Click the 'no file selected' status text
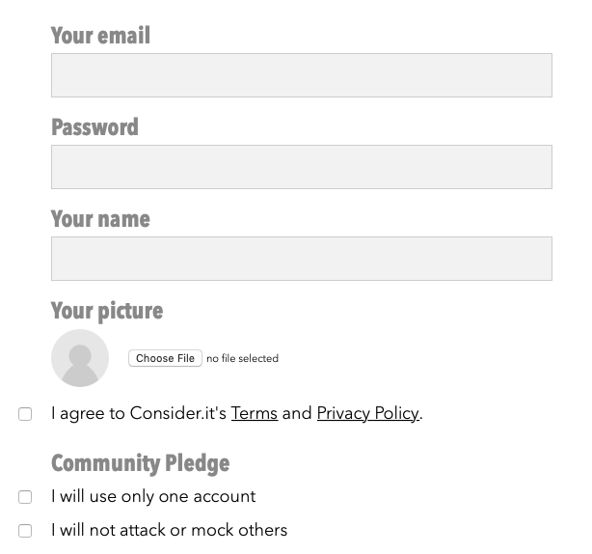 pos(242,358)
